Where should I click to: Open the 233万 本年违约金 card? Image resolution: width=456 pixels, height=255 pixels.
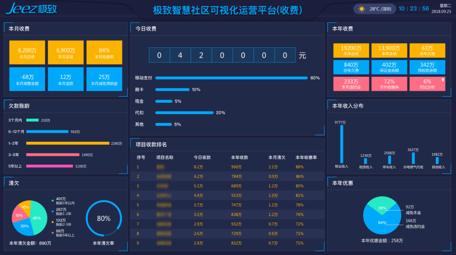(351, 84)
